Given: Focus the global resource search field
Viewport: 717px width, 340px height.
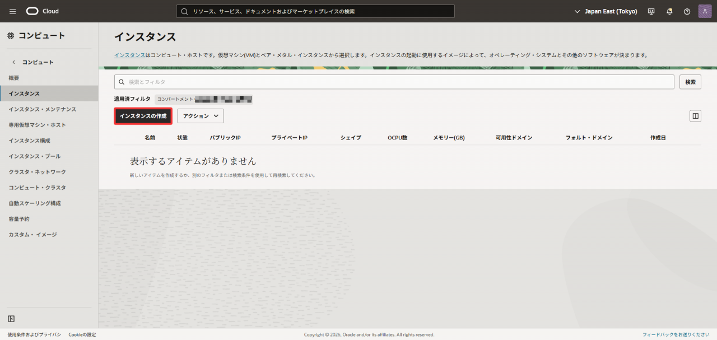Looking at the screenshot, I should (x=315, y=11).
